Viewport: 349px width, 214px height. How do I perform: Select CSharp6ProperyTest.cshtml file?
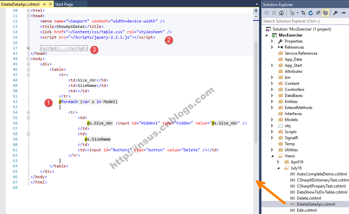coord(321,186)
